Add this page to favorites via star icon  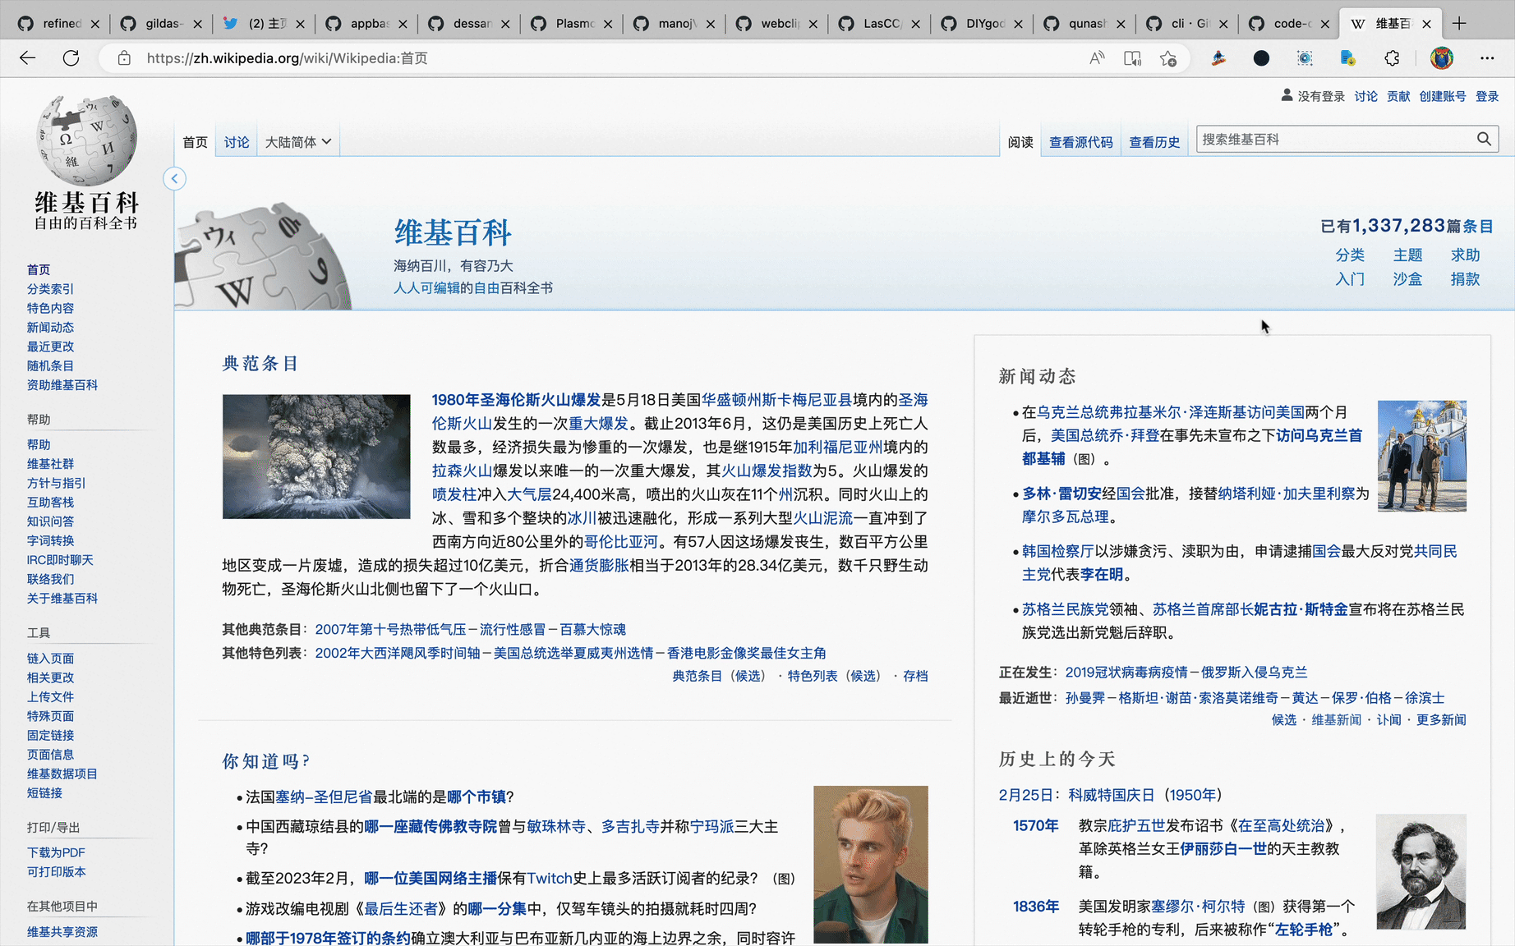tap(1167, 58)
